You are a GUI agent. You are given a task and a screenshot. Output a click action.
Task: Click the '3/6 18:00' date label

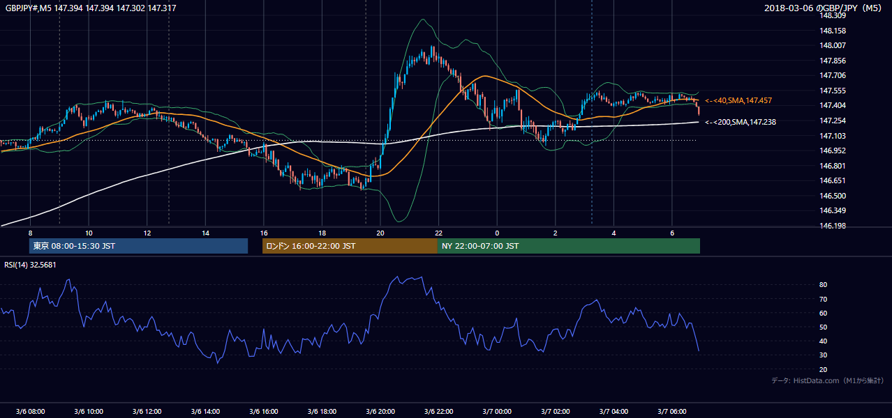pyautogui.click(x=322, y=411)
